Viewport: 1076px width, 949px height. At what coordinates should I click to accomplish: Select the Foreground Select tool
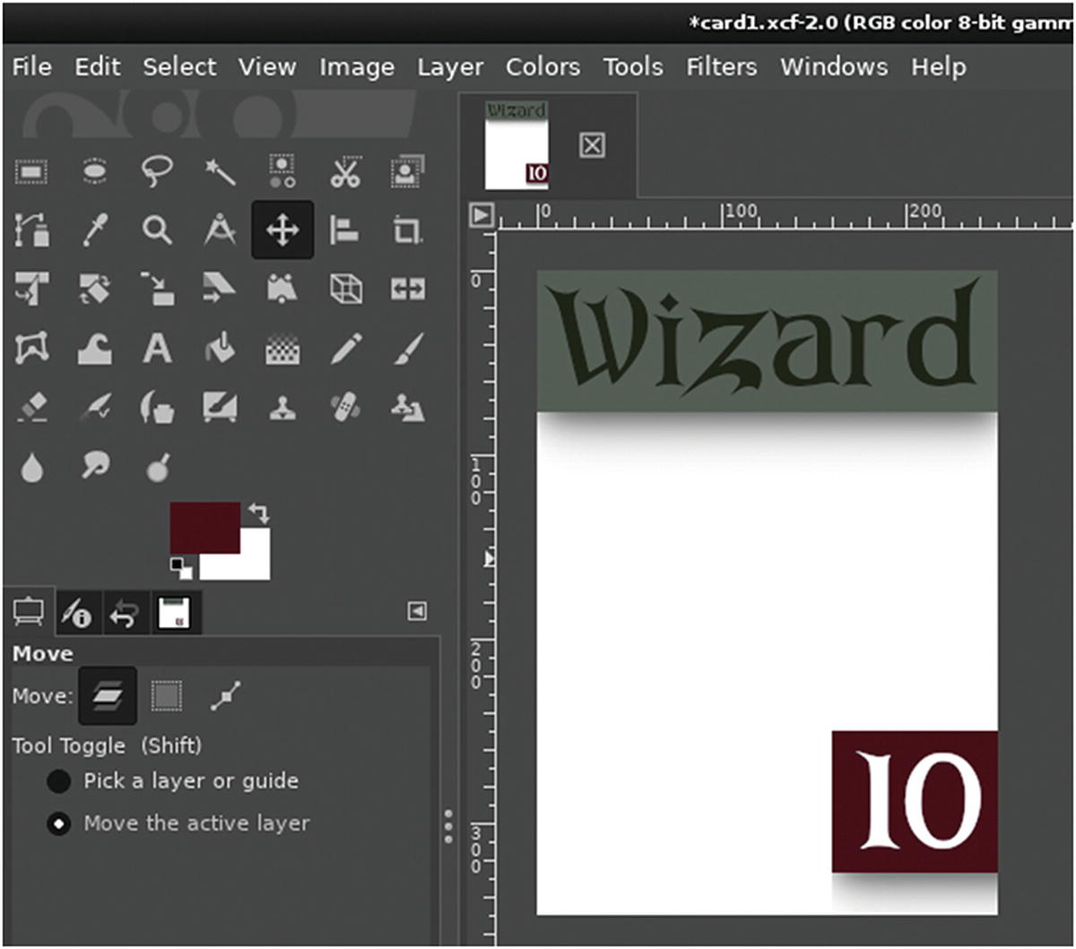click(x=408, y=170)
